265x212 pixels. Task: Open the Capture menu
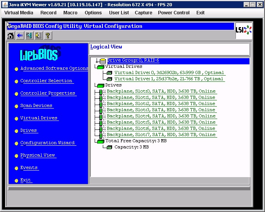pyautogui.click(x=143, y=13)
